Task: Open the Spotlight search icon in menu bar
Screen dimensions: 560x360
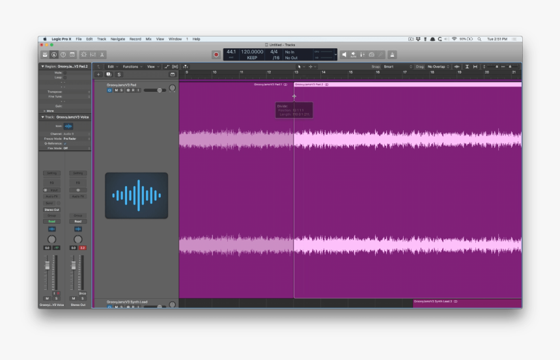Action: [x=479, y=39]
